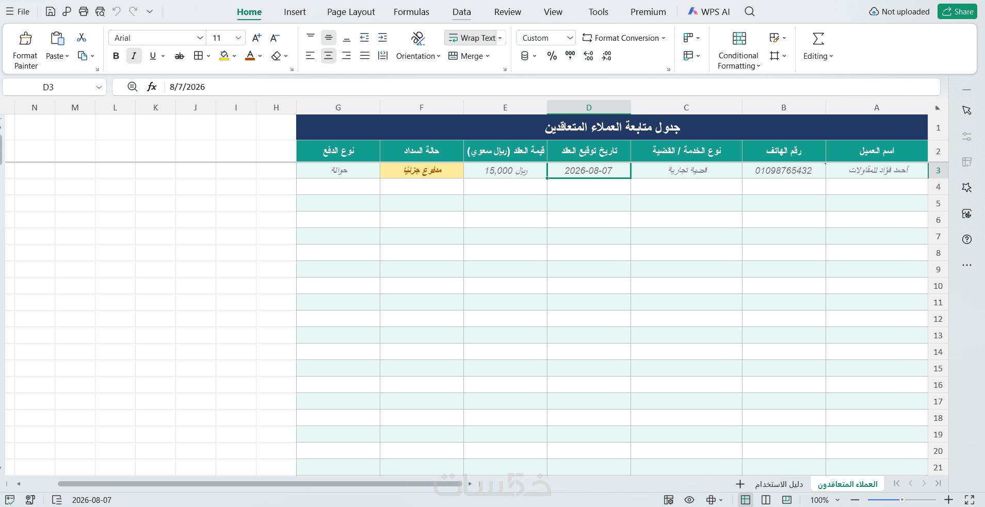This screenshot has height=507, width=985.
Task: Open the font size 11 dropdown
Action: 238,38
